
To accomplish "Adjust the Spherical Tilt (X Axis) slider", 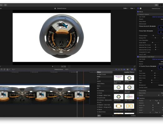I will coord(155,45).
